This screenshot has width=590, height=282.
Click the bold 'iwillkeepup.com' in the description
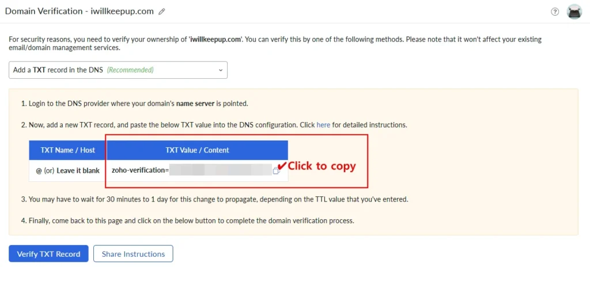[x=215, y=39]
